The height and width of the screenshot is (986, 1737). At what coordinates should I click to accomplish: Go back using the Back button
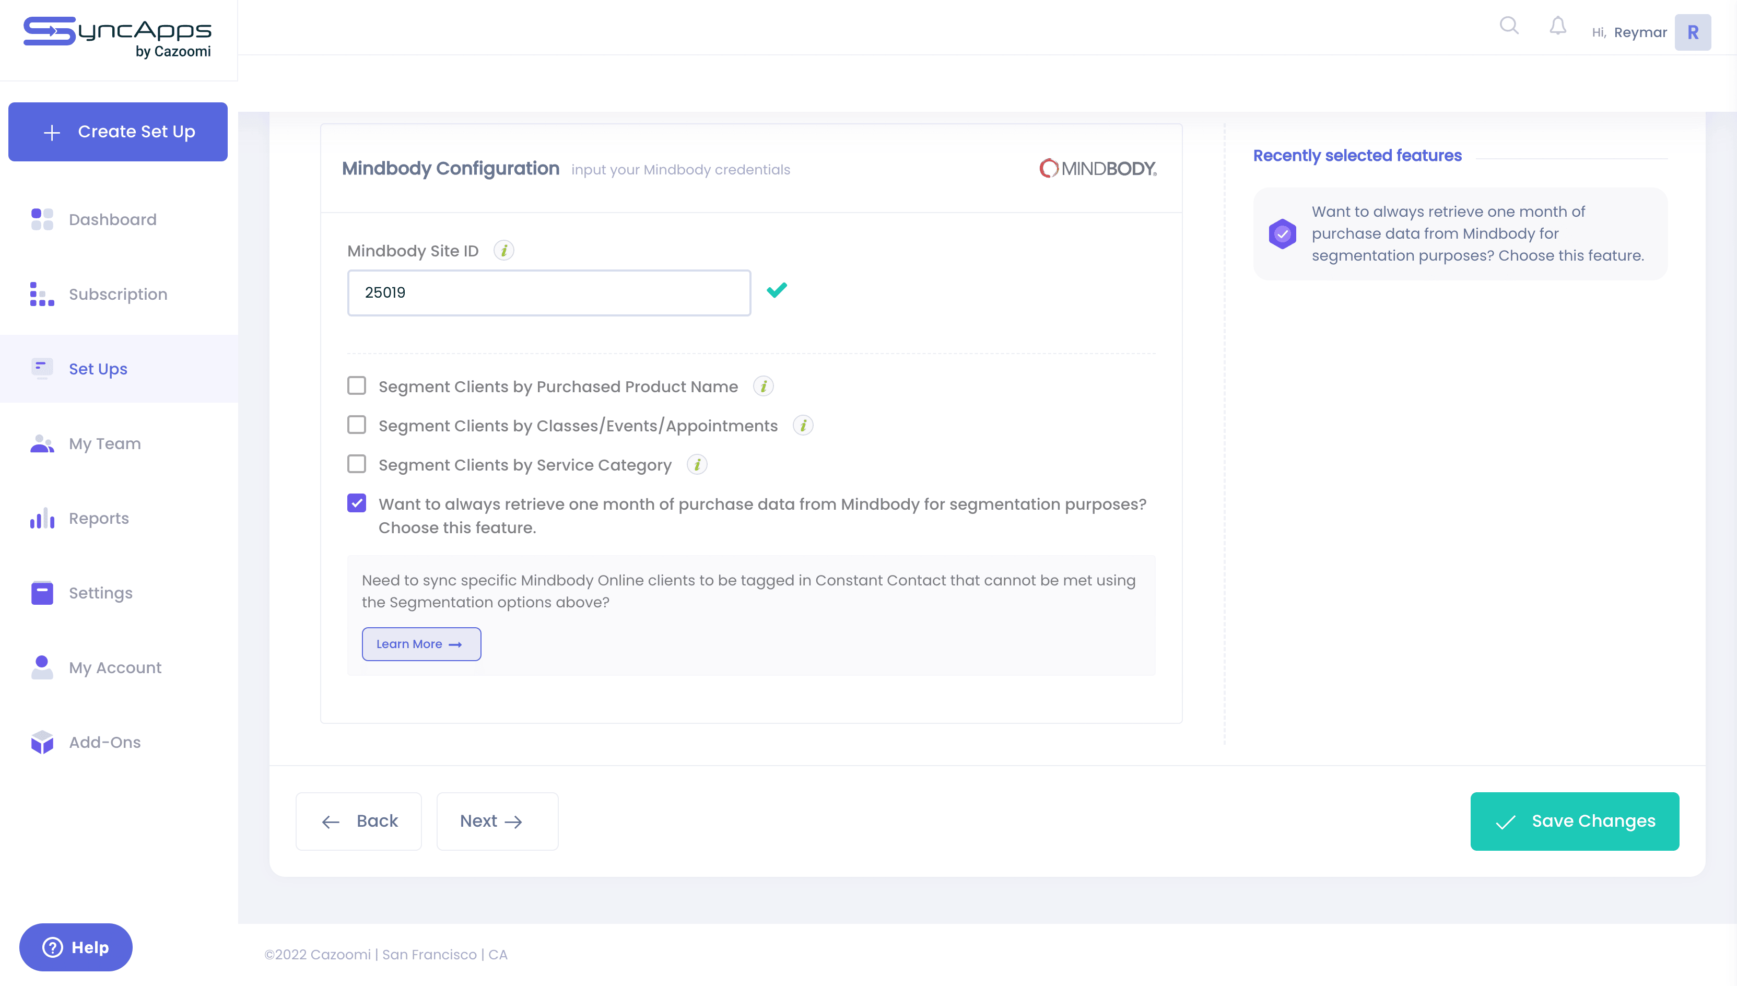pyautogui.click(x=359, y=821)
